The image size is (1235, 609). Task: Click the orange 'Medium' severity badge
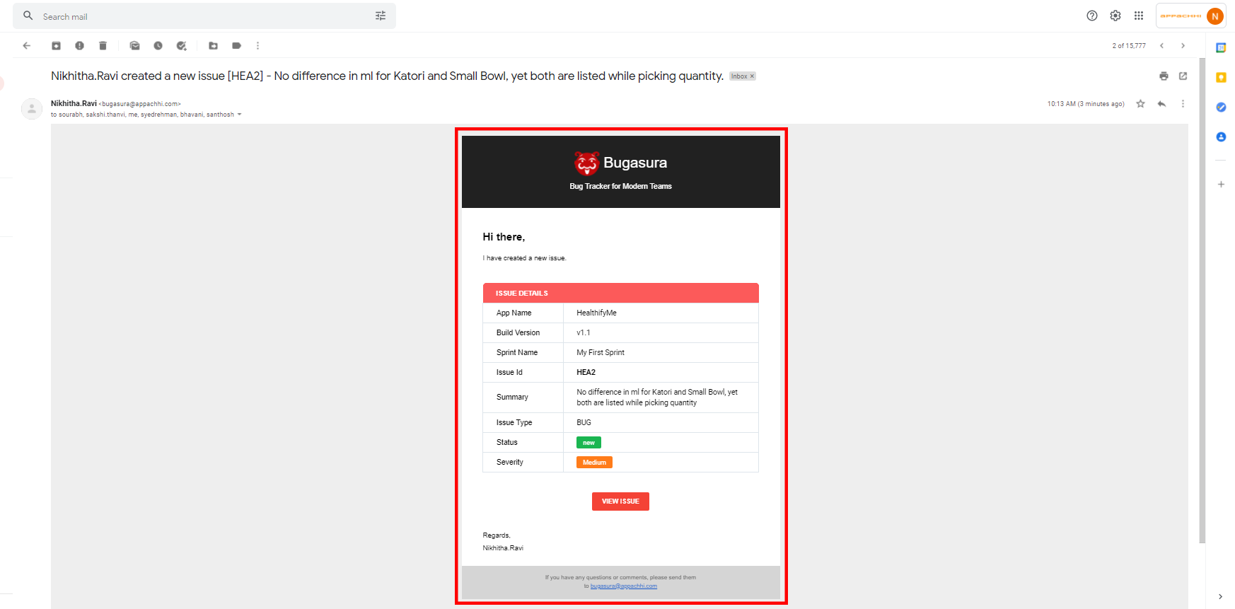point(594,463)
